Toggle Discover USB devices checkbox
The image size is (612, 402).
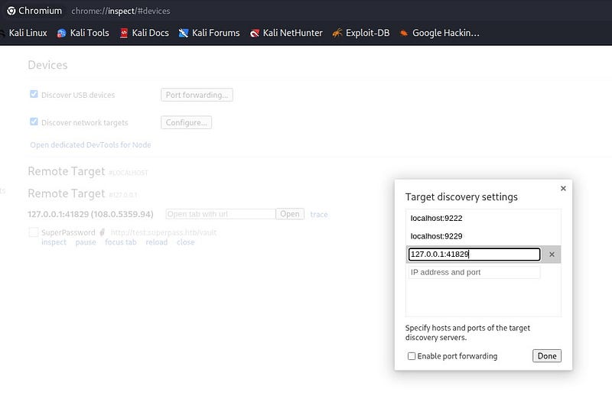point(34,95)
